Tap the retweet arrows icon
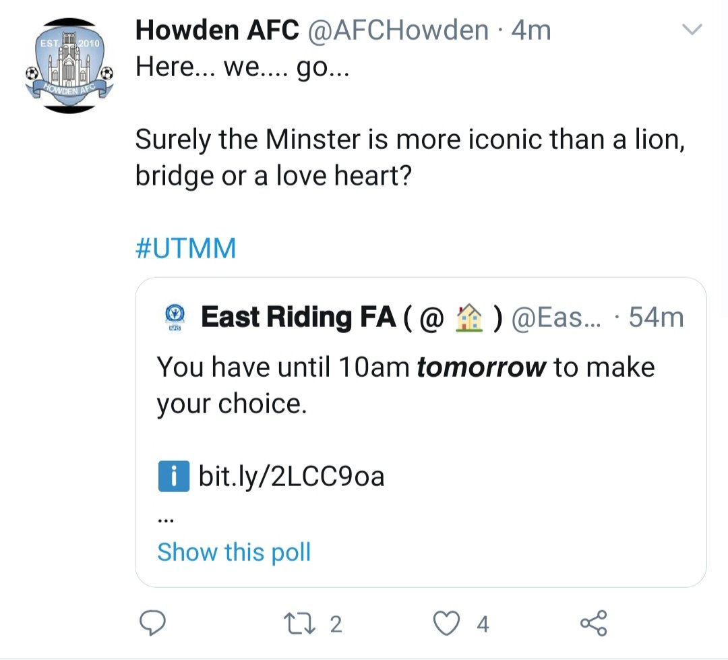728x660 pixels. 299,624
